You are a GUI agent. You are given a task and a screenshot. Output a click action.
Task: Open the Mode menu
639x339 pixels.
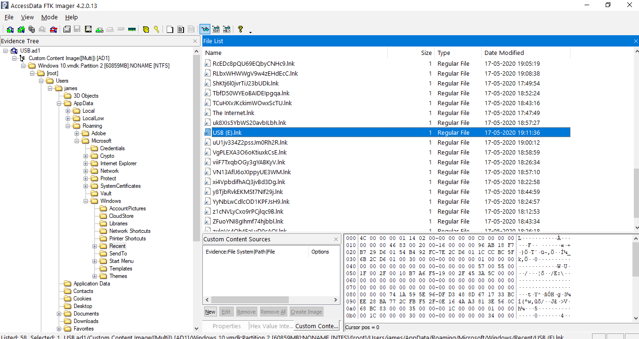click(49, 17)
